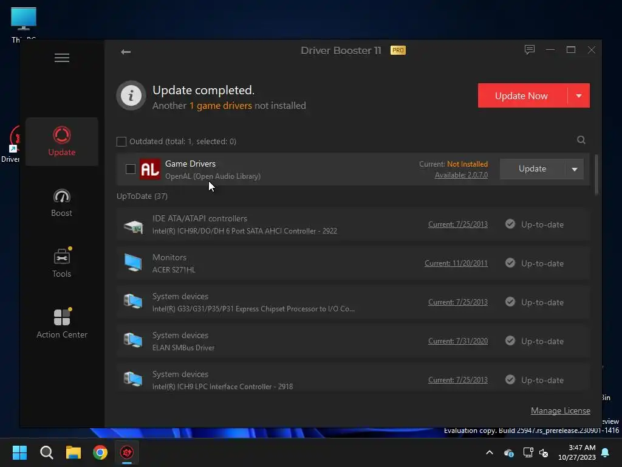The width and height of the screenshot is (622, 467).
Task: Click the Monitors ACER S271HL icon
Action: (133, 263)
